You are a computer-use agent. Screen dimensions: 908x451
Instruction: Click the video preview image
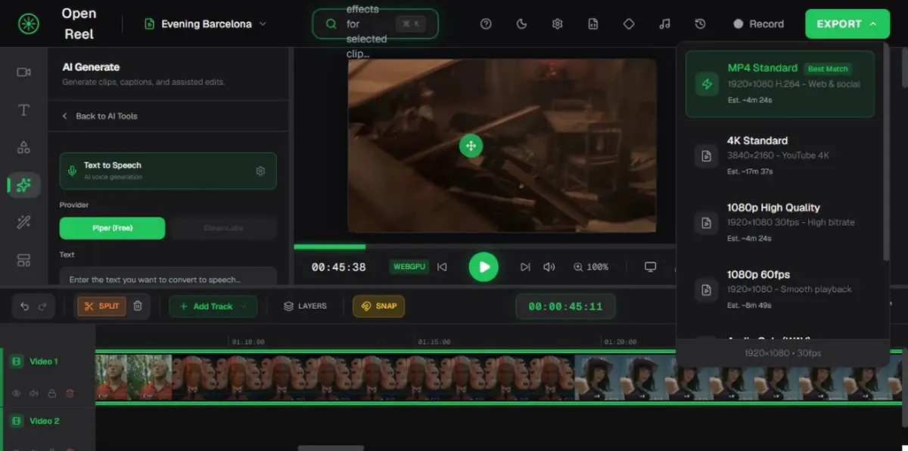pyautogui.click(x=502, y=146)
